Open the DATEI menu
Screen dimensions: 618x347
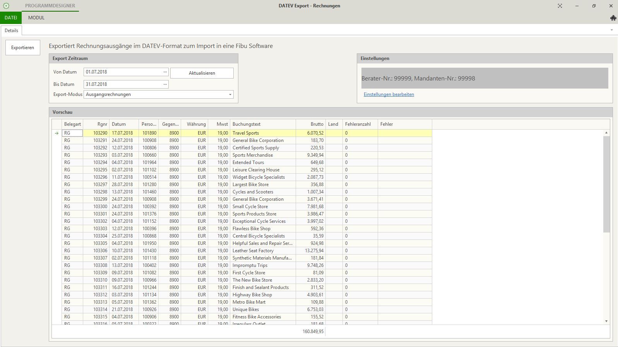pos(11,18)
